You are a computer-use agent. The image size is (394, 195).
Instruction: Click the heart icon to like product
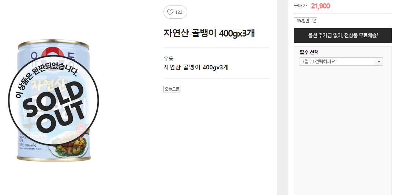tap(170, 12)
